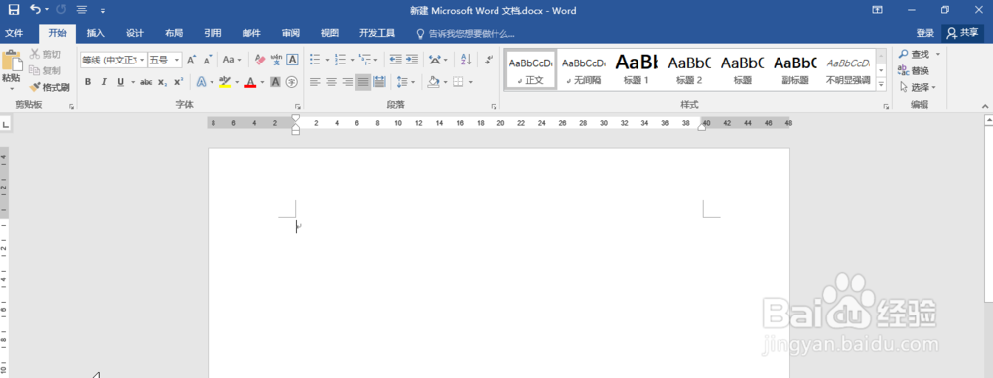Apply multilevel list formatting
This screenshot has height=378, width=993.
coord(365,60)
